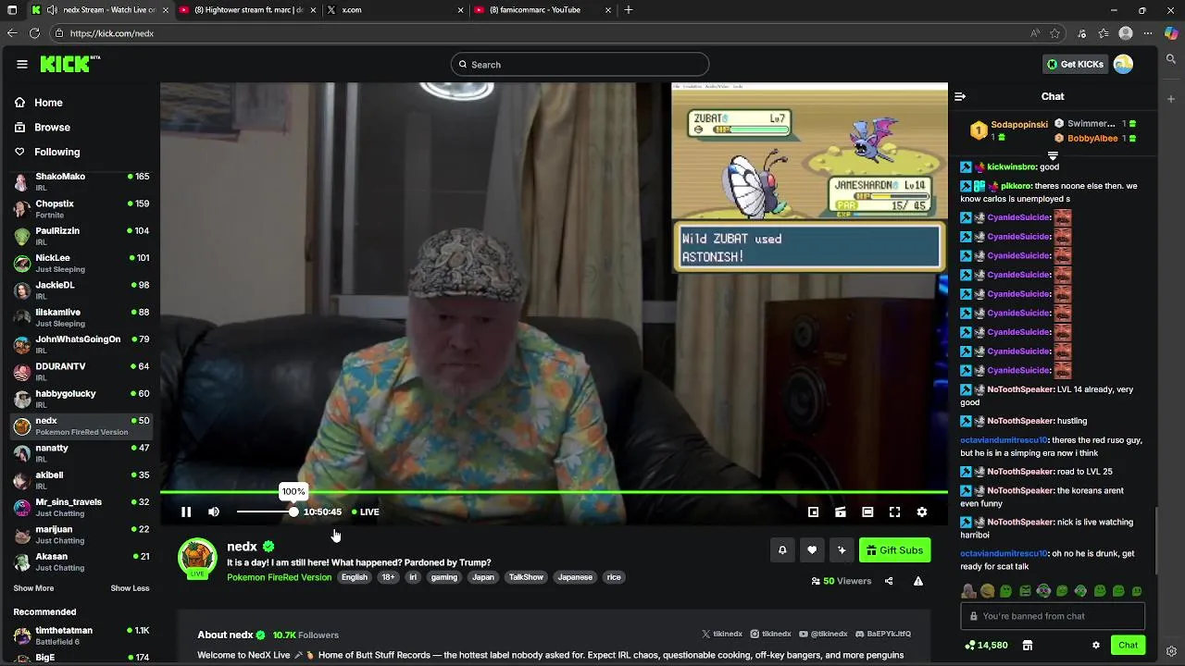Open ShakoMako channel in sidebar
Screen dimensions: 1185x666
click(x=81, y=181)
